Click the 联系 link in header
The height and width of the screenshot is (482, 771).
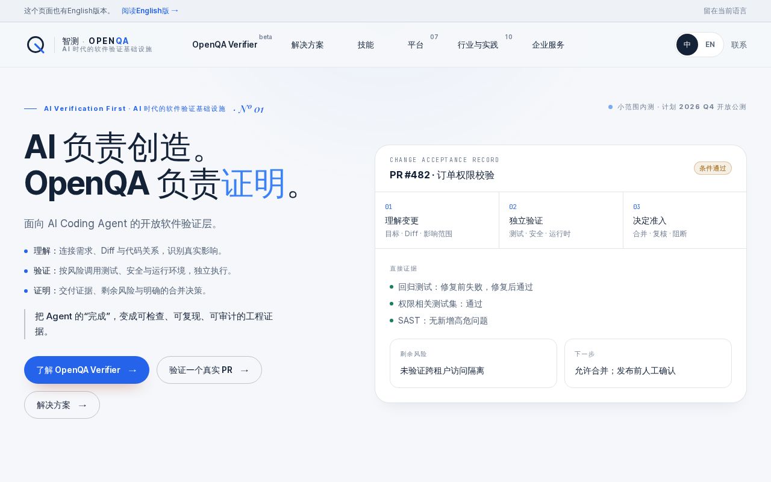pos(739,45)
